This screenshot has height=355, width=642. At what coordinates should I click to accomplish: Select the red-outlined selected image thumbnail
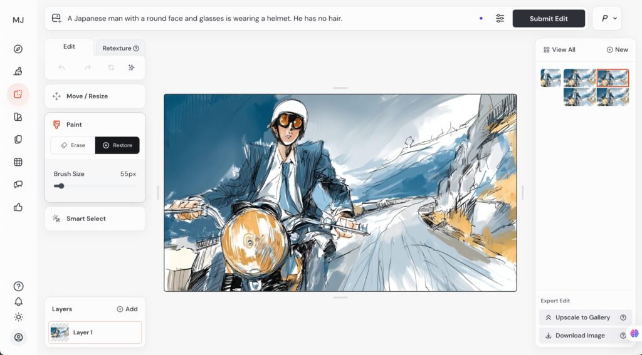click(613, 78)
